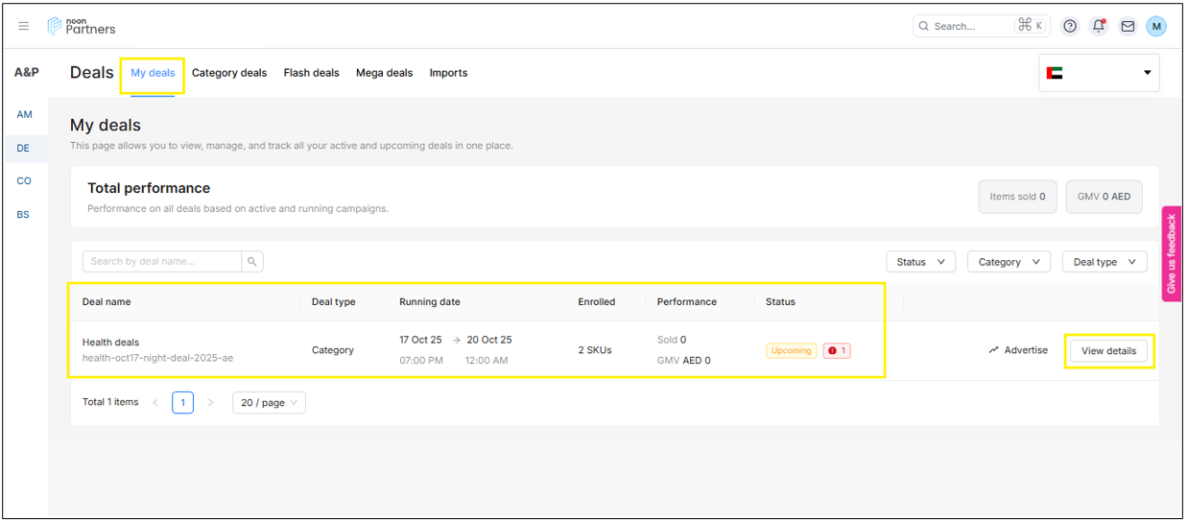
Task: Click the user profile avatar M
Action: [1156, 26]
